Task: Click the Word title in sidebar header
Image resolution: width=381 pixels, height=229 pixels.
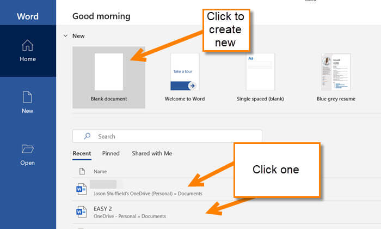Action: click(x=28, y=16)
